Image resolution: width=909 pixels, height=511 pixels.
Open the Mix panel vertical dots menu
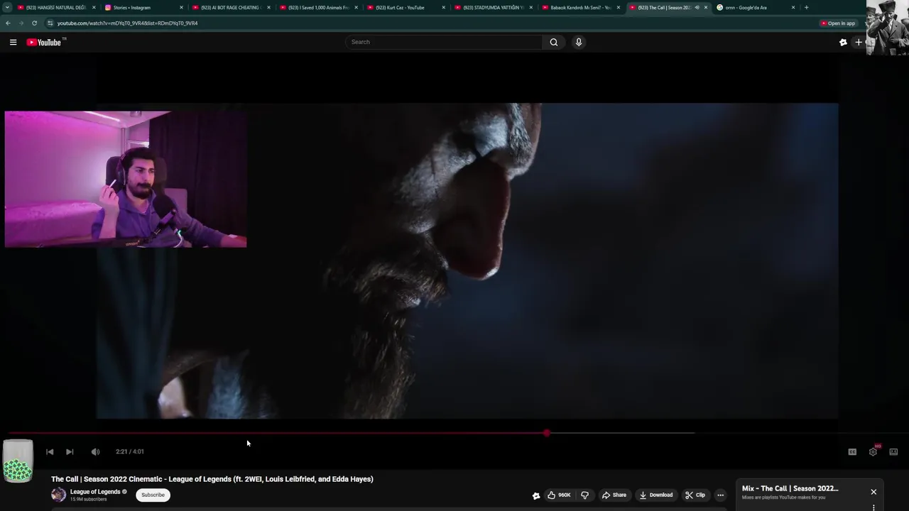point(873,507)
